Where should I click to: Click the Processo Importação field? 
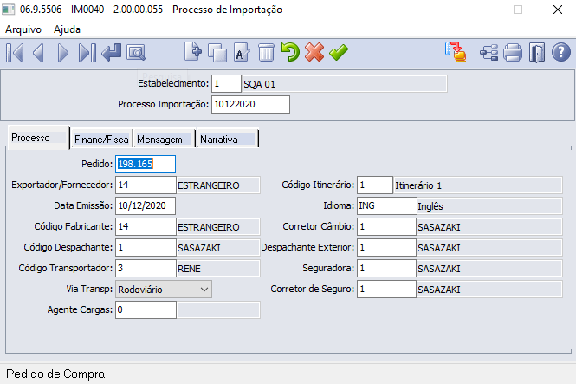250,104
